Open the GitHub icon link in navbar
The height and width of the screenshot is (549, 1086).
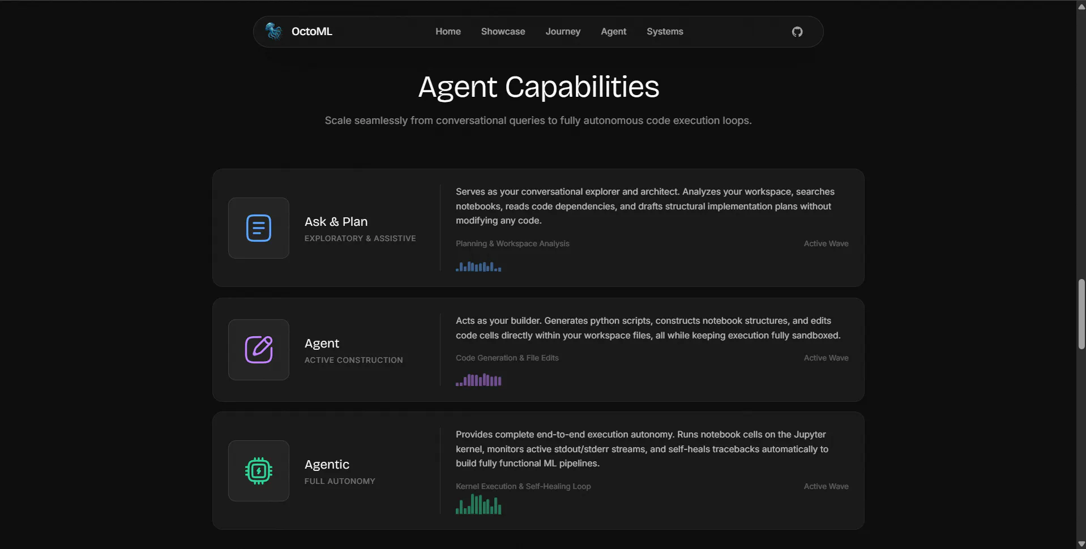pyautogui.click(x=797, y=32)
